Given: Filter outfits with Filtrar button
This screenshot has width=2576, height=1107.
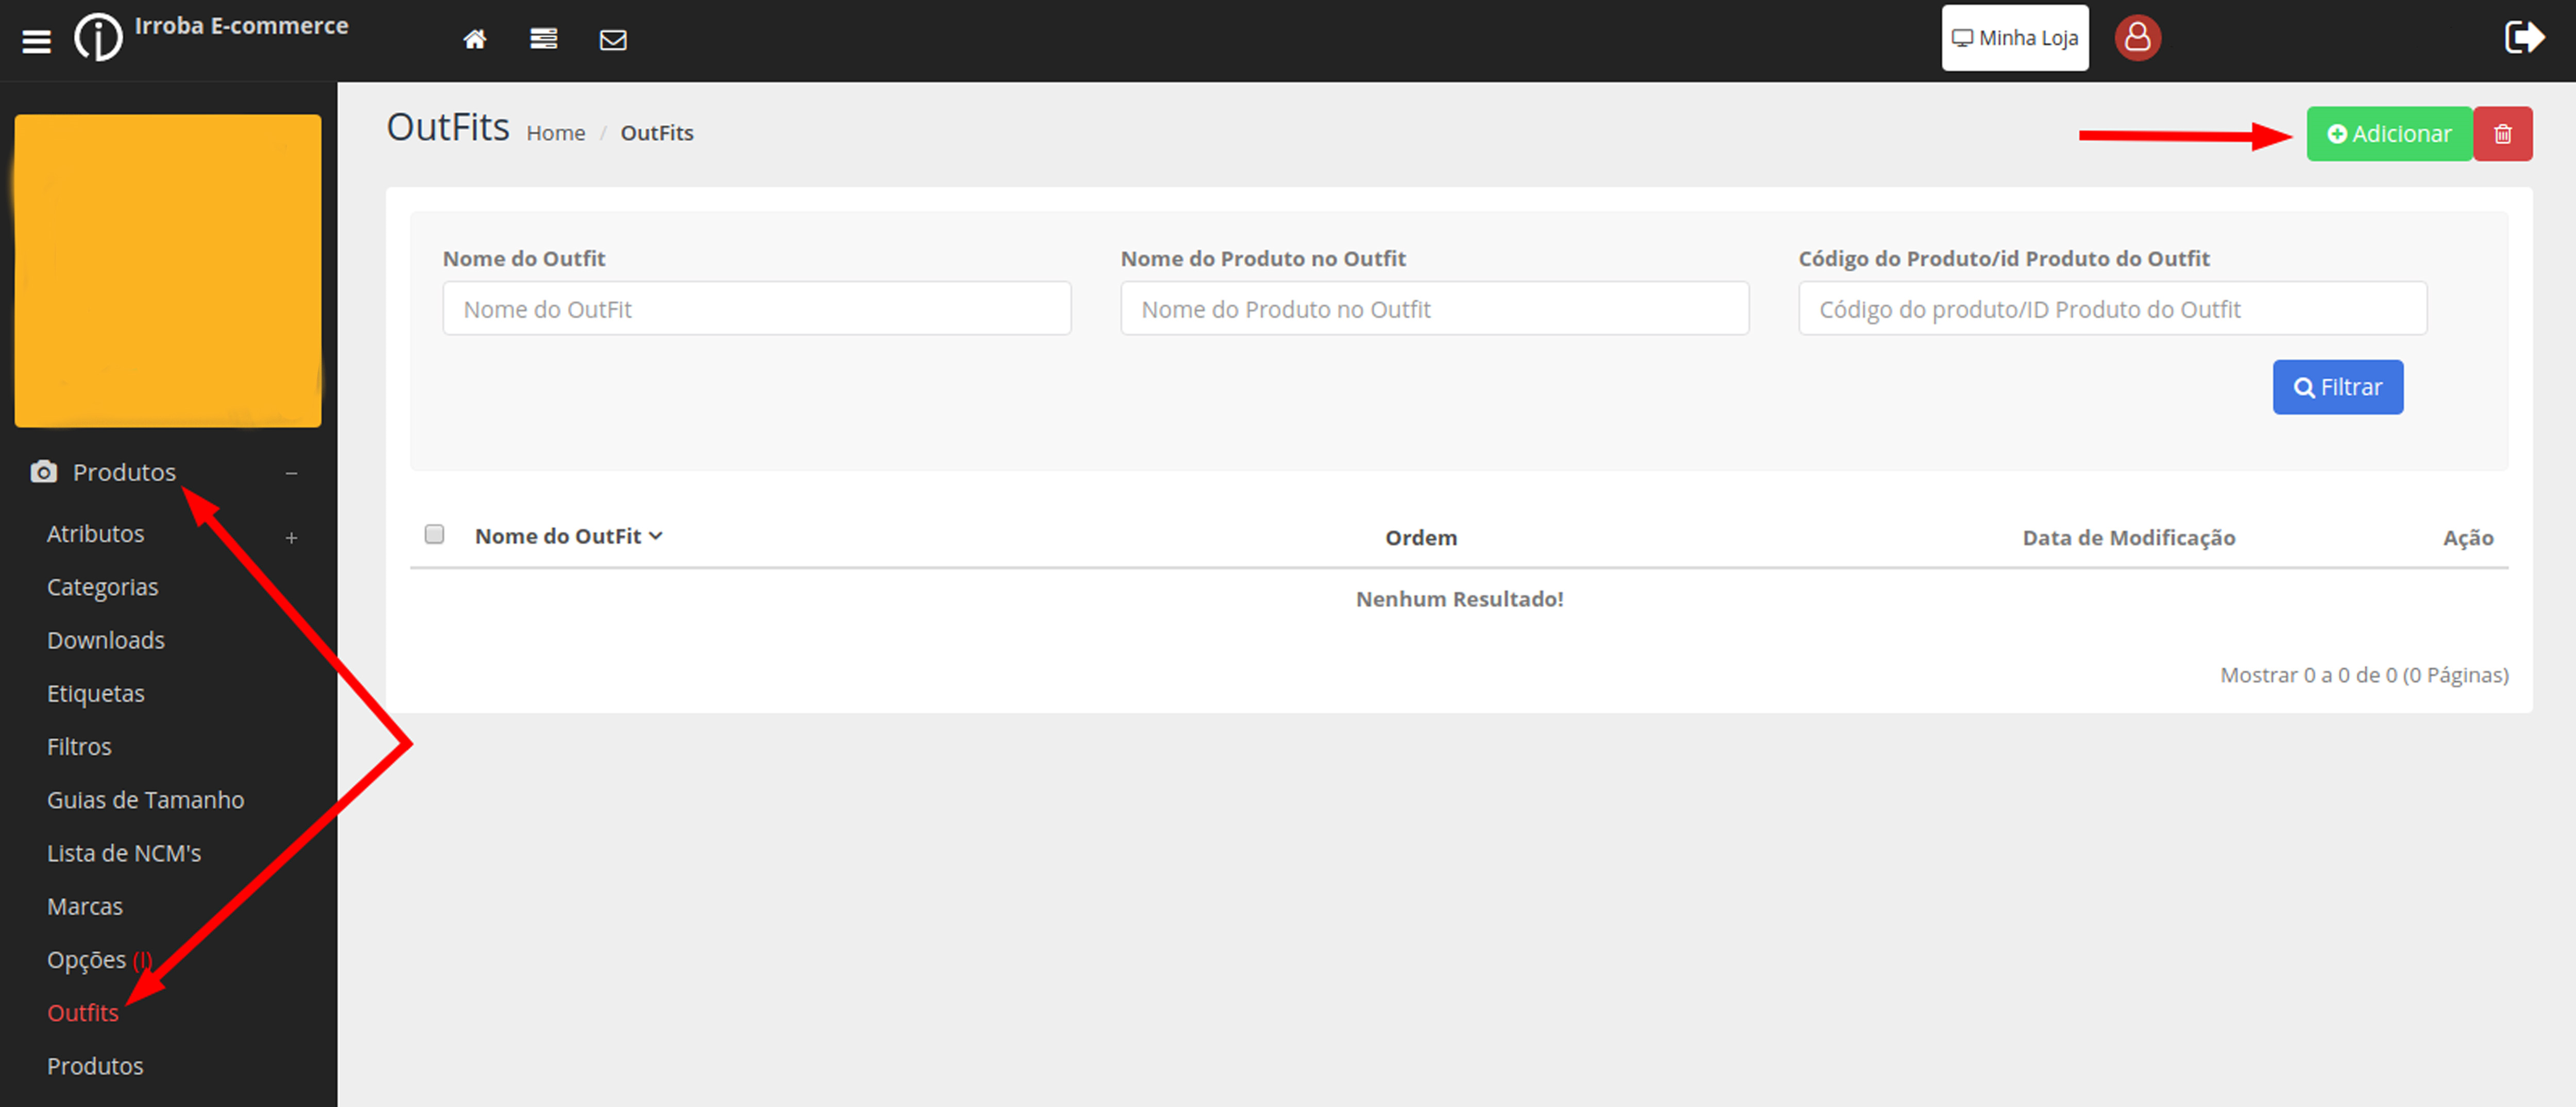Looking at the screenshot, I should (2338, 387).
